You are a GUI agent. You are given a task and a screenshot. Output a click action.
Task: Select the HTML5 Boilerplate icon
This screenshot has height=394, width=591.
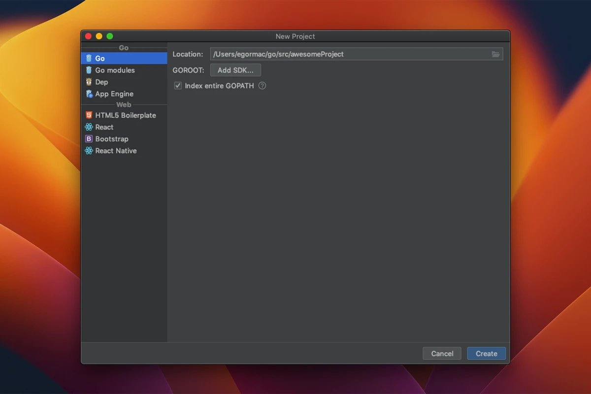[89, 115]
